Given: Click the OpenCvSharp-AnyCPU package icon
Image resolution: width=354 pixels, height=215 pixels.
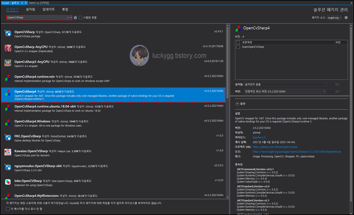Looking at the screenshot, I should [x=7, y=48].
